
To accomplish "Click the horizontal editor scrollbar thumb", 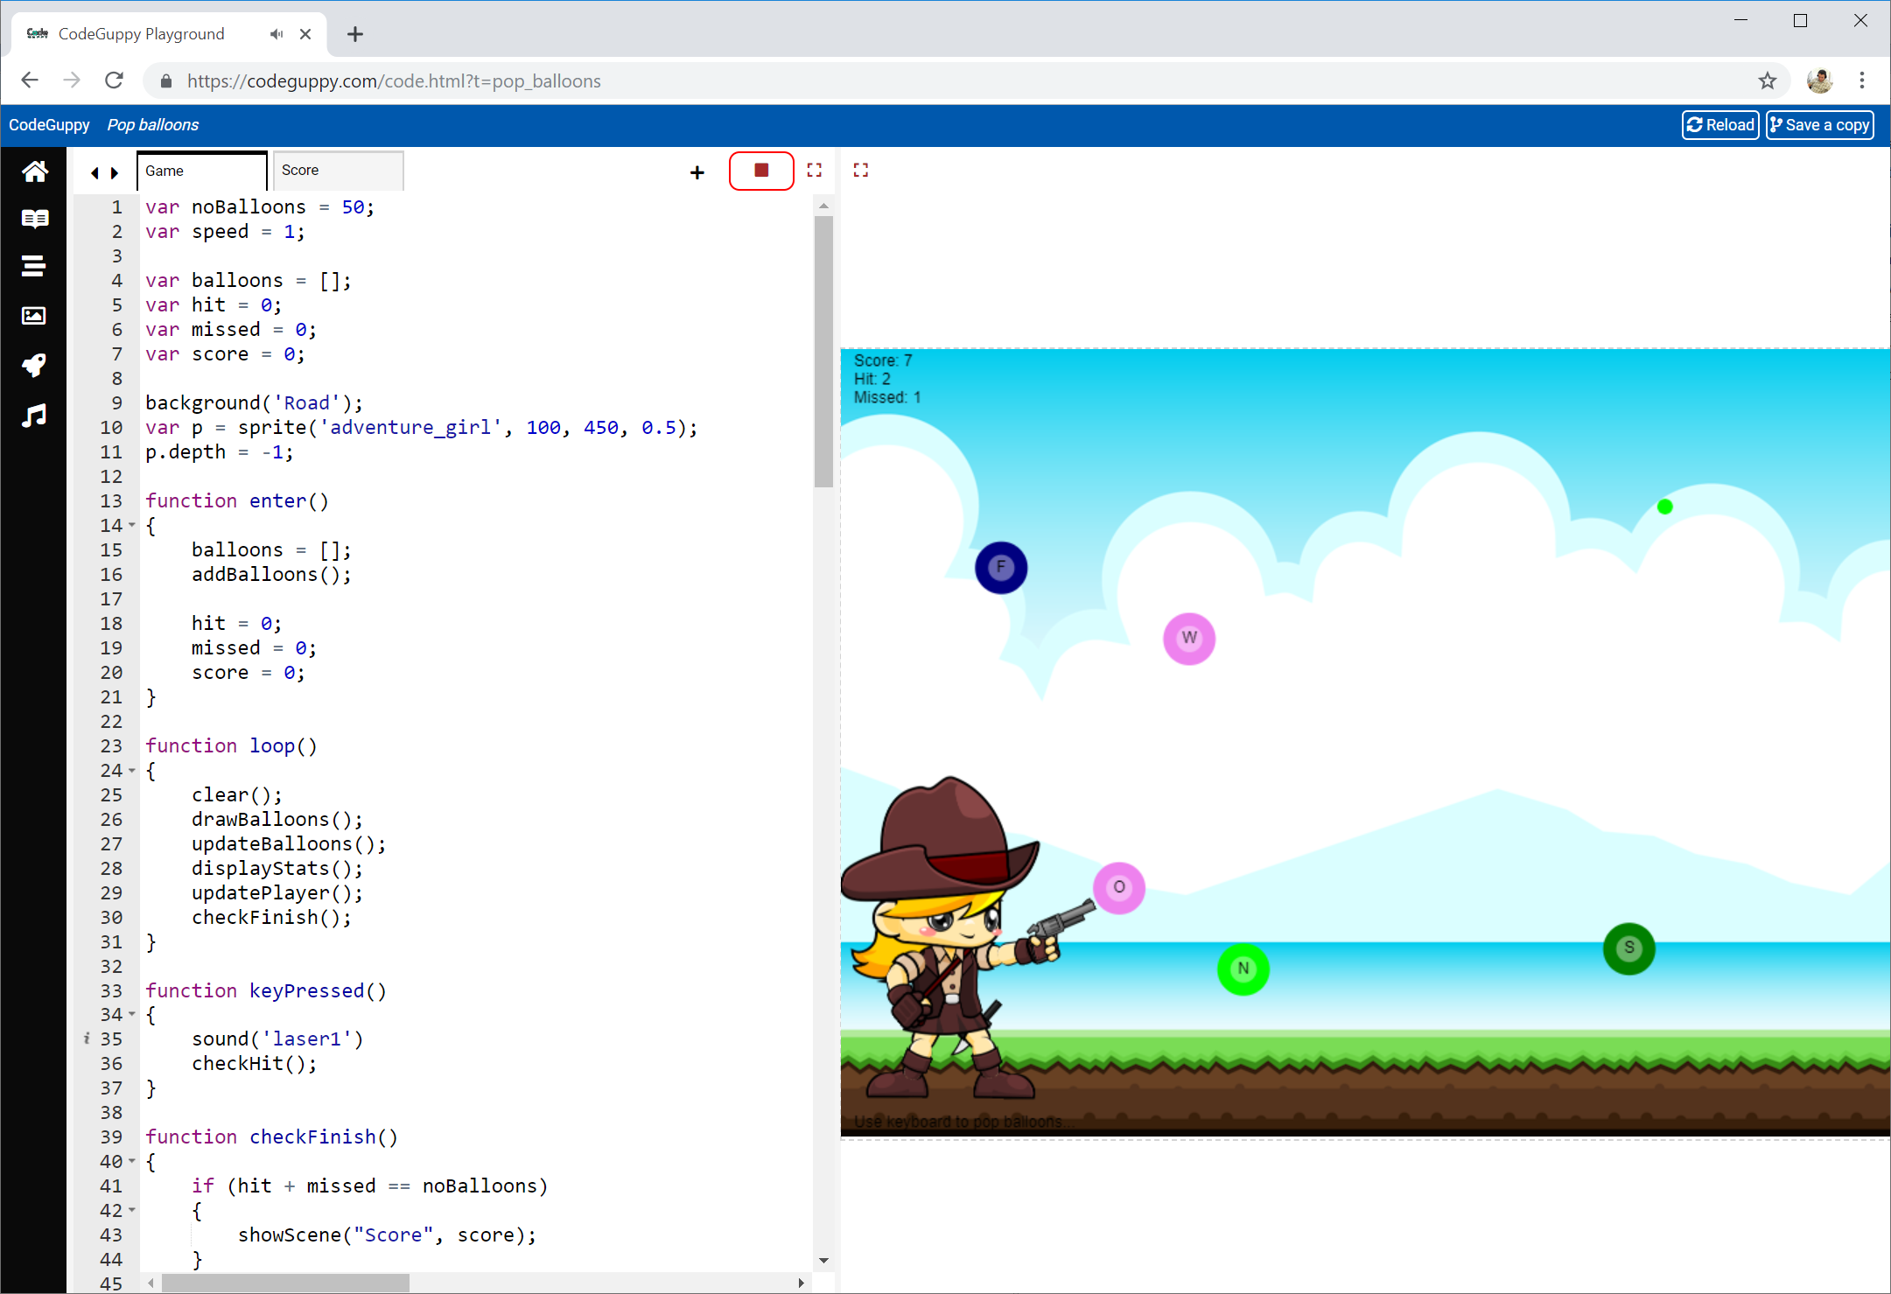I will (x=285, y=1283).
